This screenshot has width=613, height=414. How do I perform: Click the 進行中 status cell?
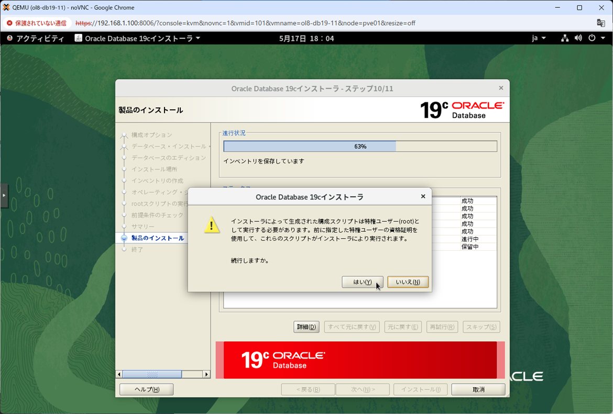470,239
